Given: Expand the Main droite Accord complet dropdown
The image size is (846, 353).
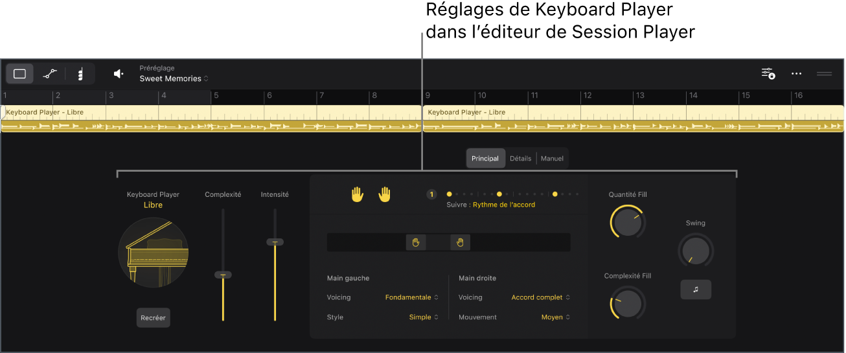Looking at the screenshot, I should [x=541, y=297].
